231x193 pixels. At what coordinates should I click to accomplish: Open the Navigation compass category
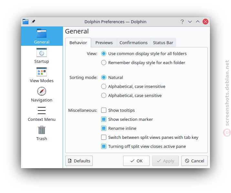pos(42,94)
